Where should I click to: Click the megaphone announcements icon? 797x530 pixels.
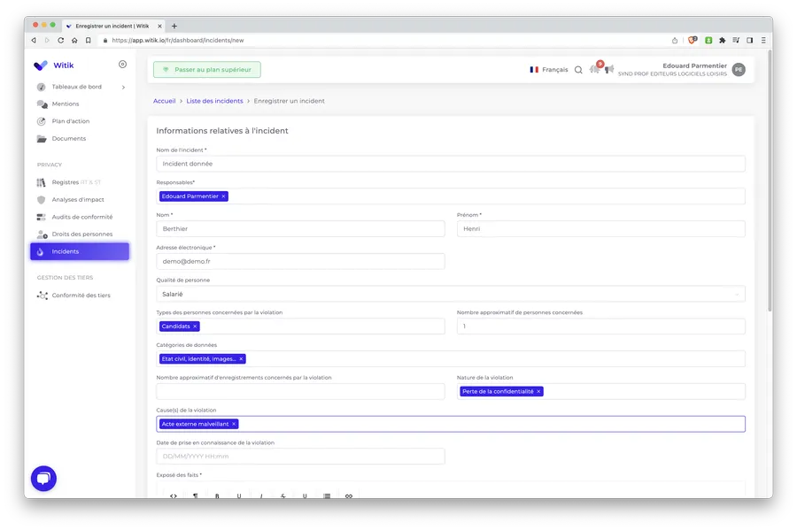pos(609,69)
